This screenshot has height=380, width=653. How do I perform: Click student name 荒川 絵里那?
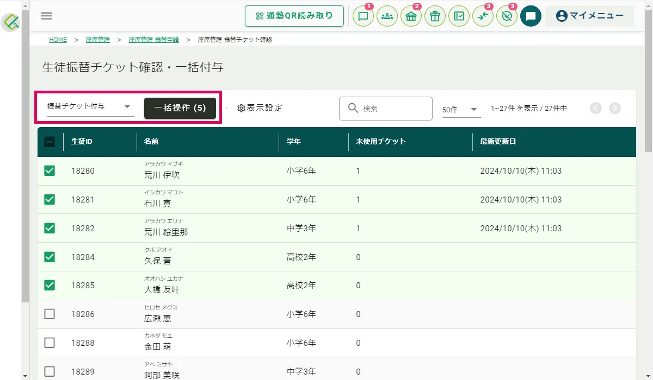166,232
